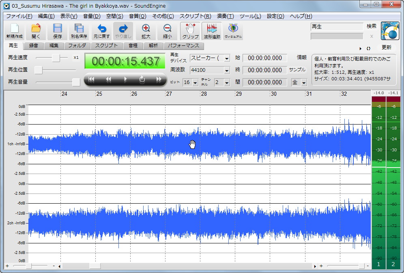Click the 再生速度 slider handle
This screenshot has height=273, width=404.
[x=56, y=58]
